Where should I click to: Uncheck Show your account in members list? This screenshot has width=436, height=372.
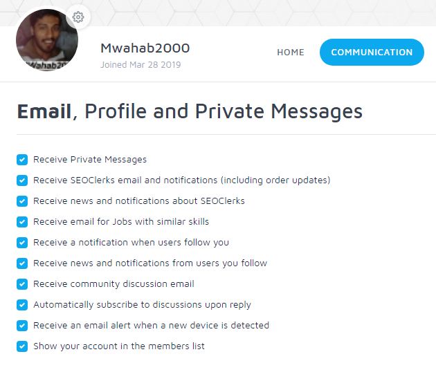pyautogui.click(x=22, y=346)
